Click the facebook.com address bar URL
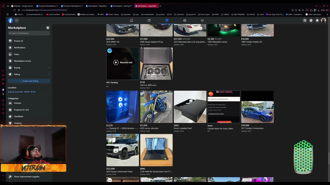The width and height of the screenshot is (330, 185). pos(45,10)
